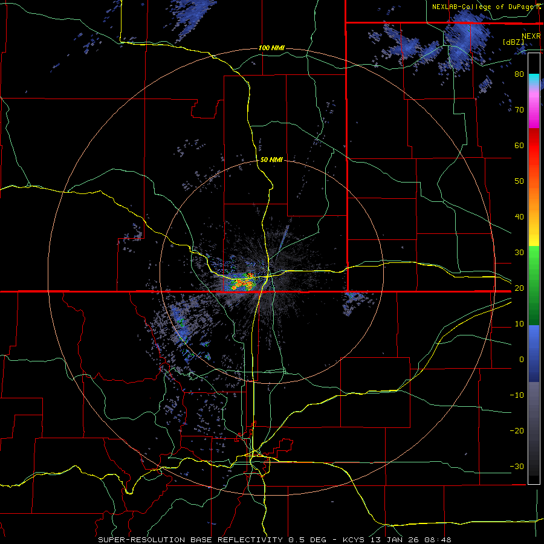Click the 50 dBZ scale value

pos(519,181)
